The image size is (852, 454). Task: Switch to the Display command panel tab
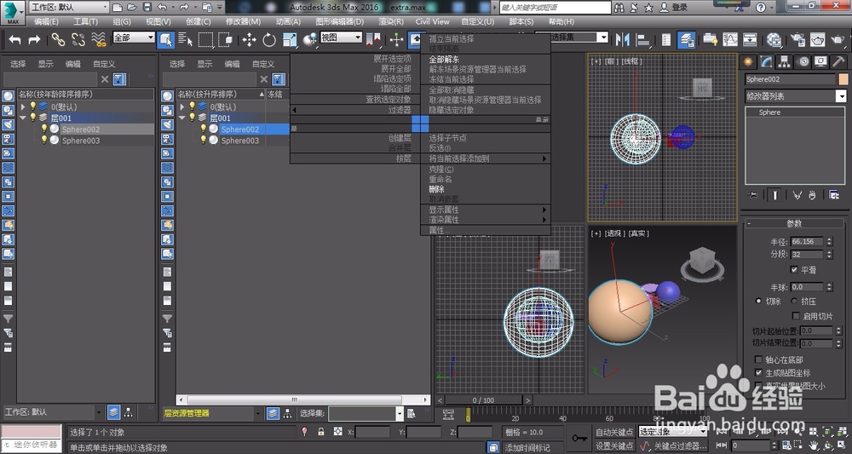pyautogui.click(x=820, y=62)
